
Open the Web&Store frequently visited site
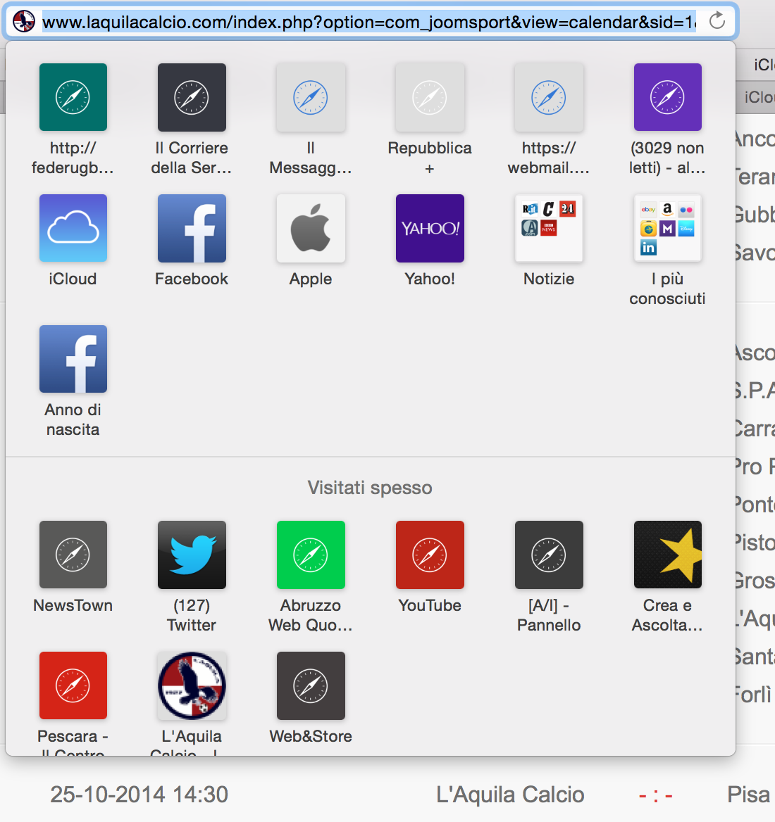311,685
